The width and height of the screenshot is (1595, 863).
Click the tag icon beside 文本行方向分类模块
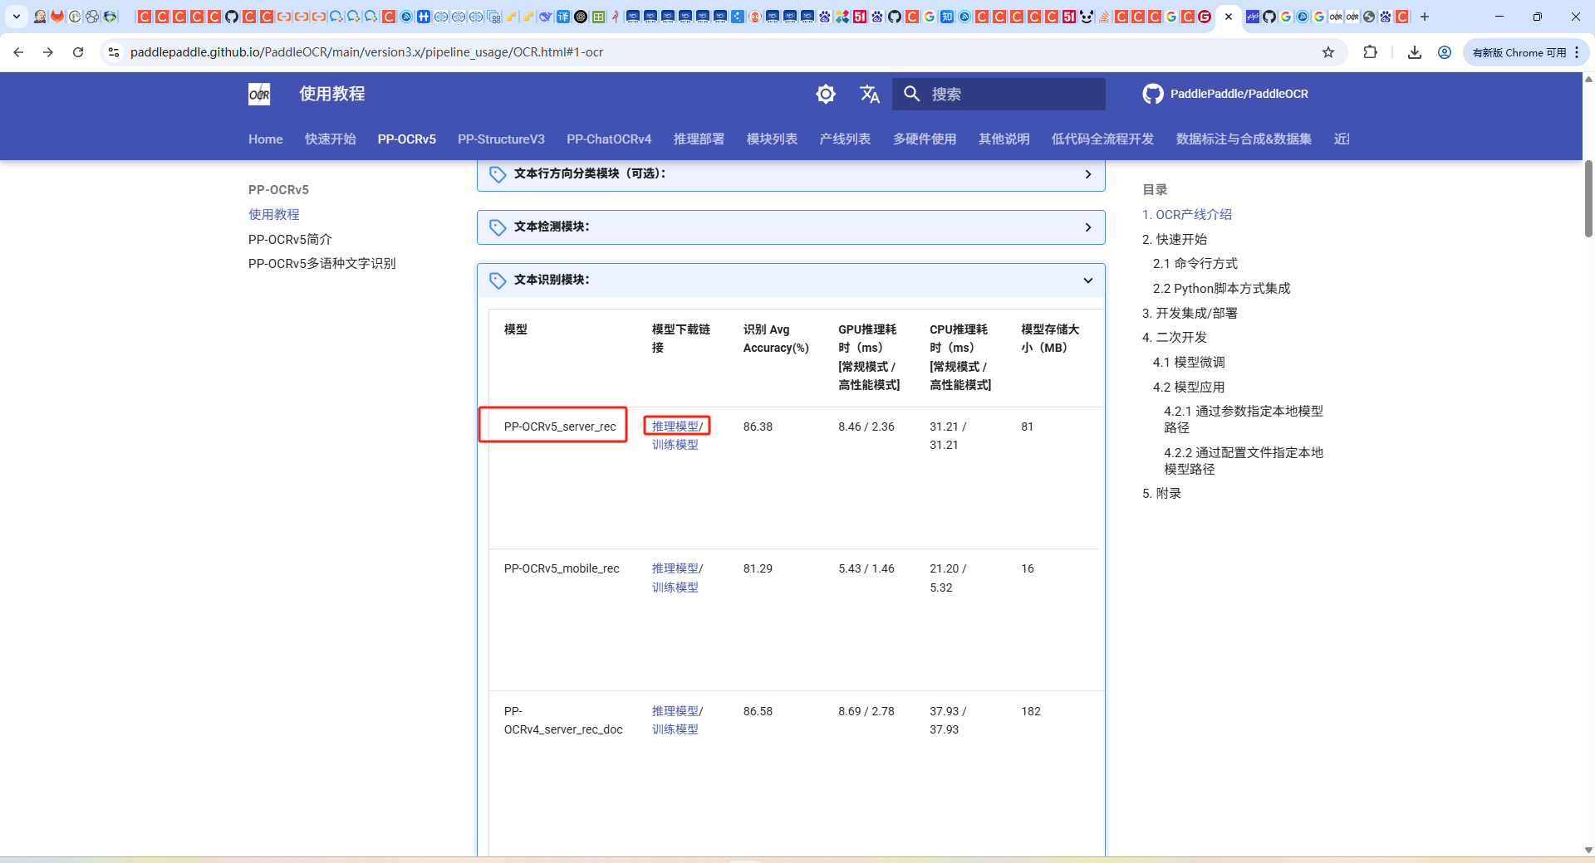[x=498, y=174]
